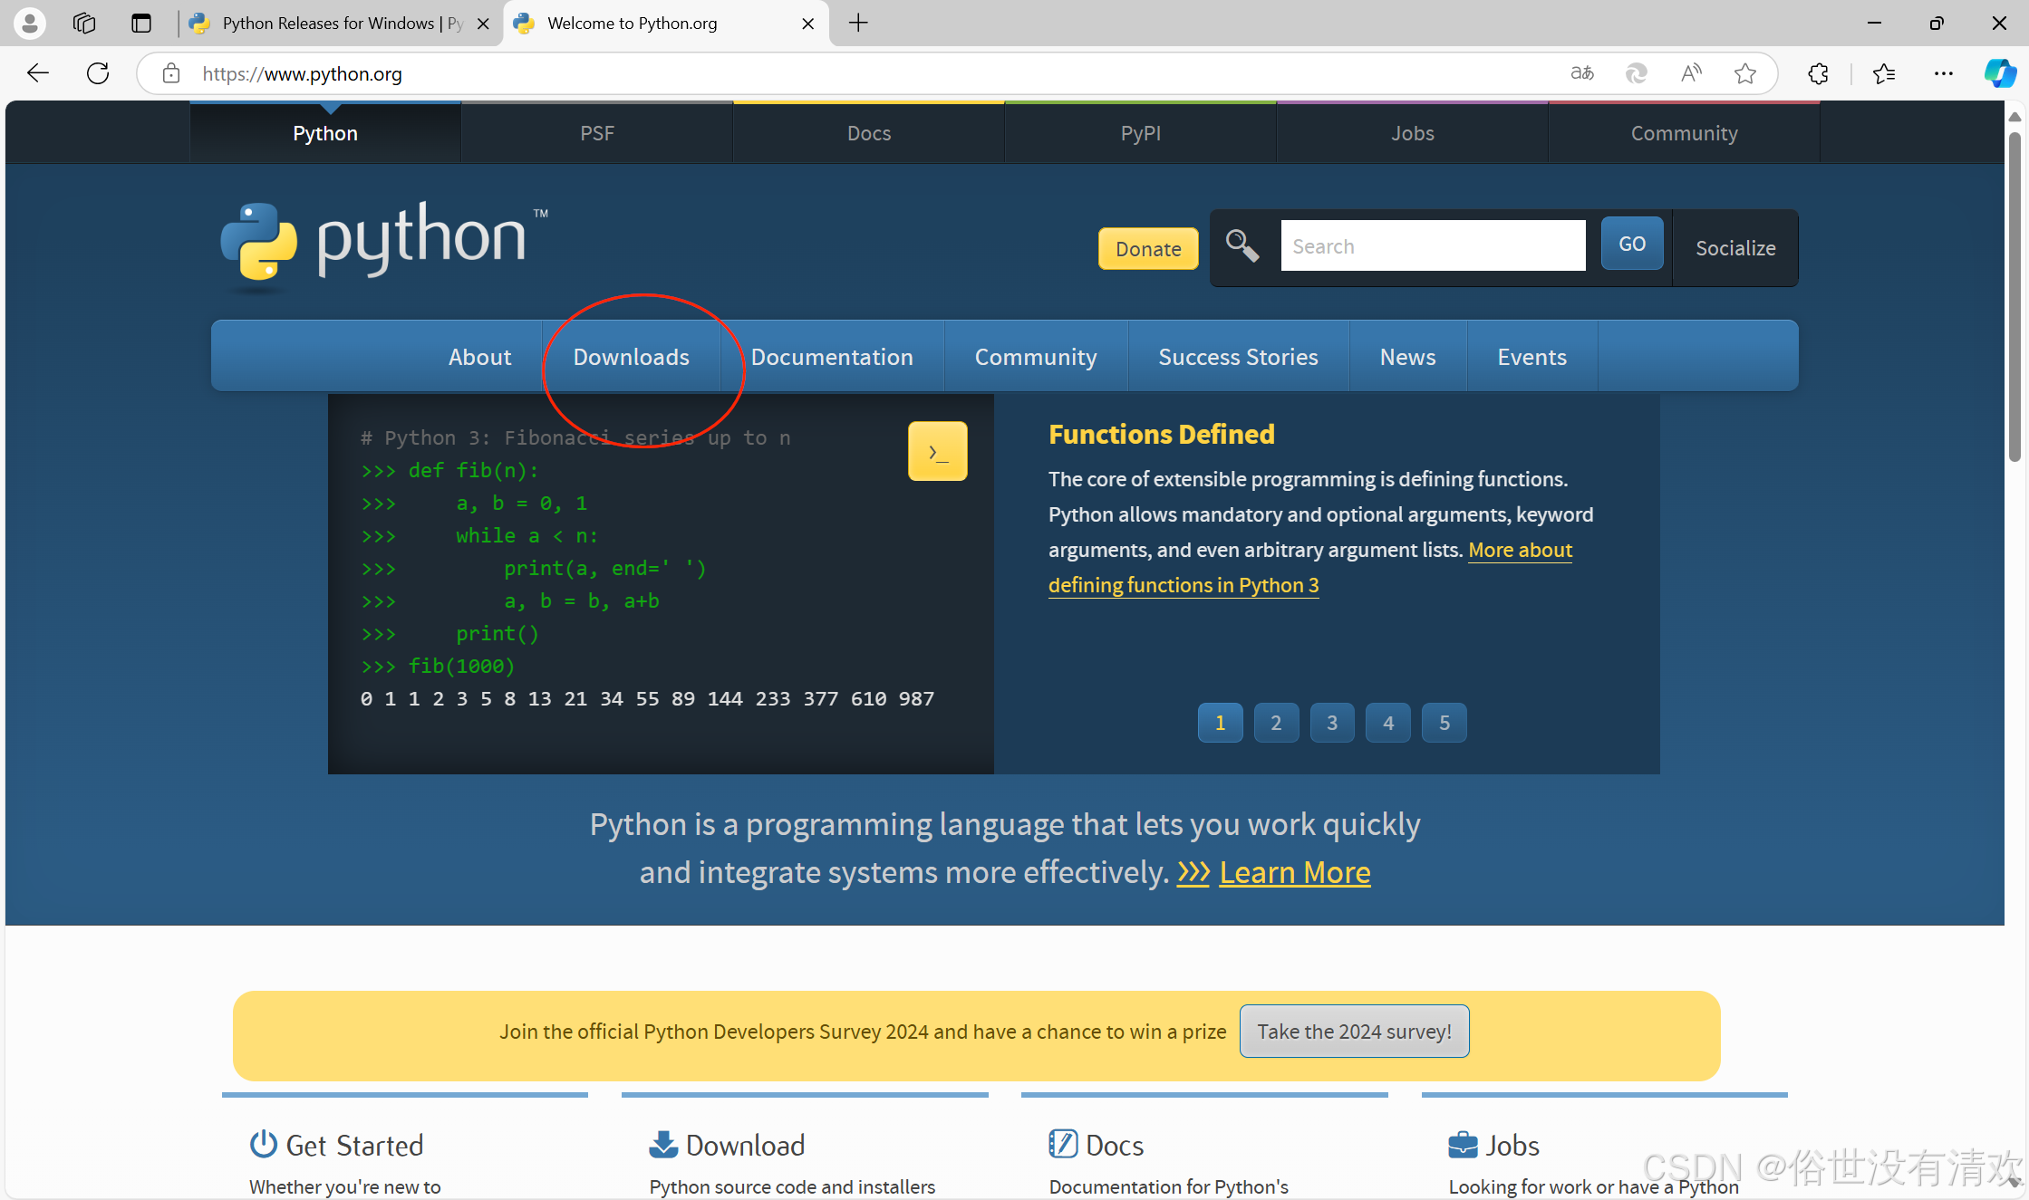Expand the Socialize menu
The width and height of the screenshot is (2029, 1200).
[1734, 248]
